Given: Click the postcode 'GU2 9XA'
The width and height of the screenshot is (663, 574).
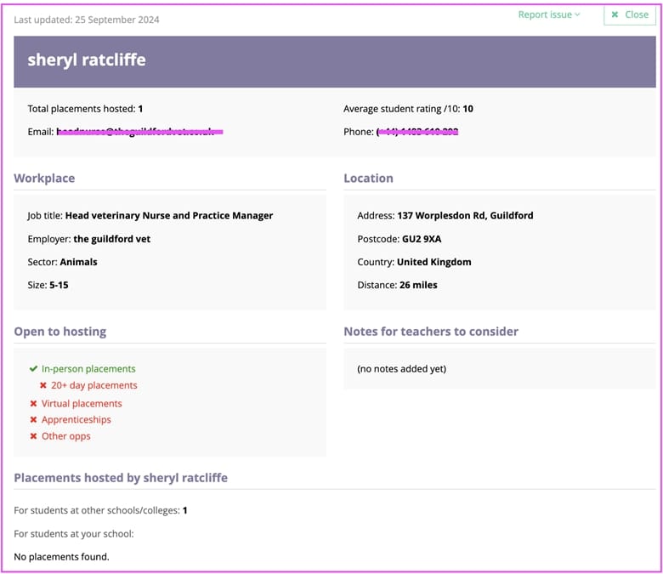Looking at the screenshot, I should [x=422, y=239].
